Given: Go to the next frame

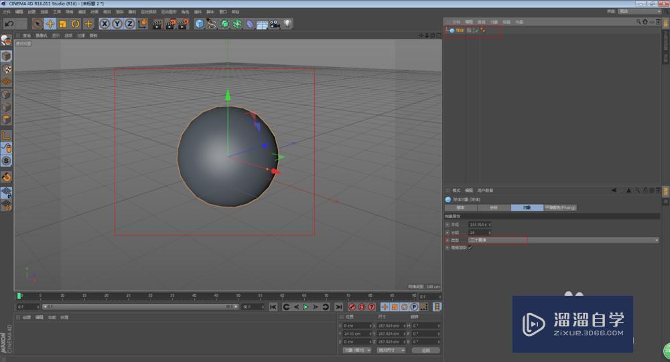Looking at the screenshot, I should point(316,307).
